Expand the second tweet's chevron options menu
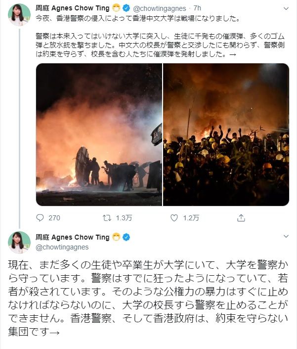Viewport: 297px width, 349px height. point(286,237)
